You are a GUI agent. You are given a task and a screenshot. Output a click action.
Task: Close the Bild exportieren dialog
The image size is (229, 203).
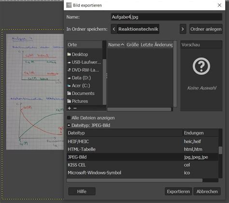(219, 5)
